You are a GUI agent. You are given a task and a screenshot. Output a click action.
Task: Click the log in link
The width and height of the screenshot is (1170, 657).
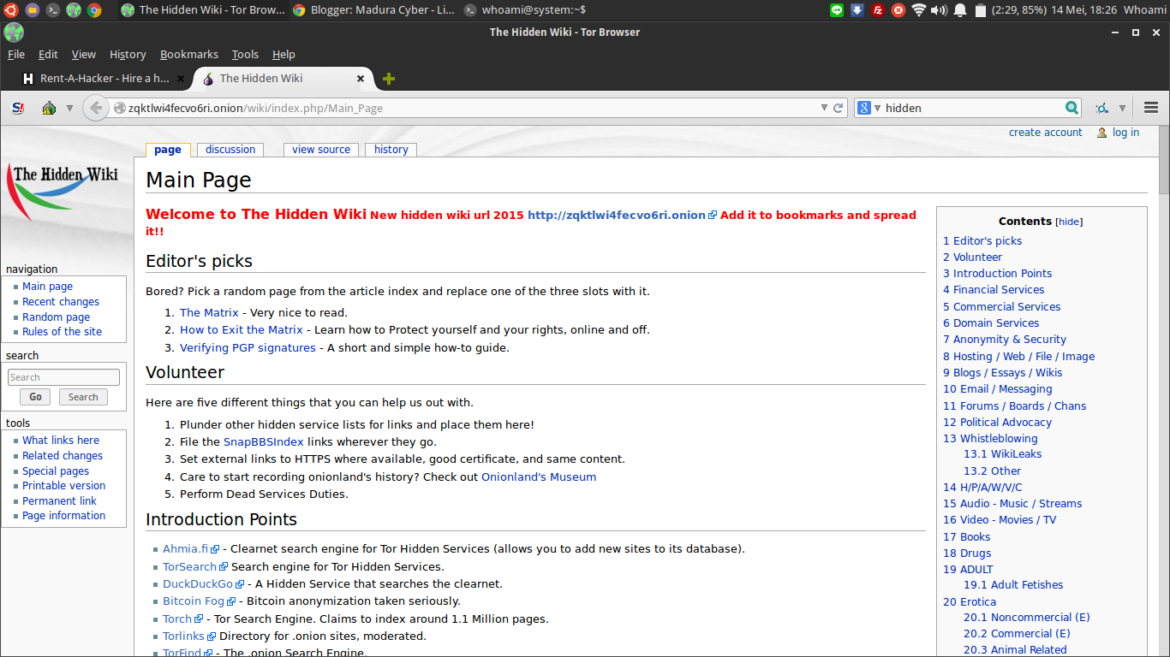point(1125,133)
